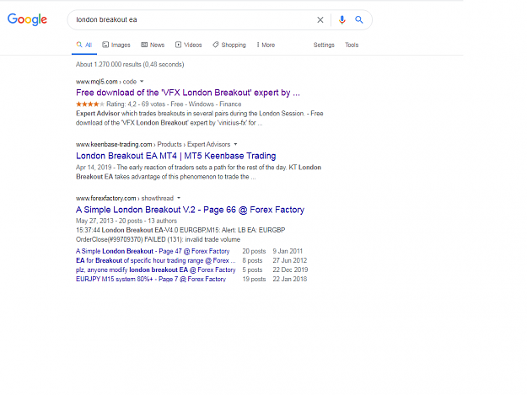This screenshot has height=395, width=527.
Task: Open 'Free download of the VFX London Breakout' result
Action: tap(188, 93)
